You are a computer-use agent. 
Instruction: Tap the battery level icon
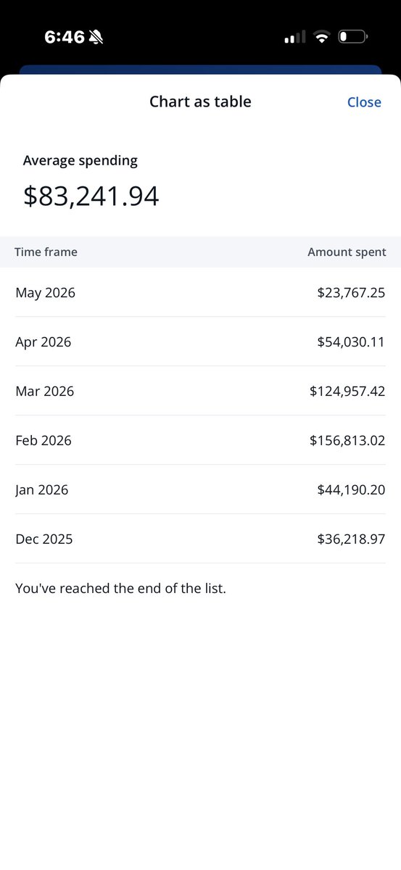(x=353, y=36)
